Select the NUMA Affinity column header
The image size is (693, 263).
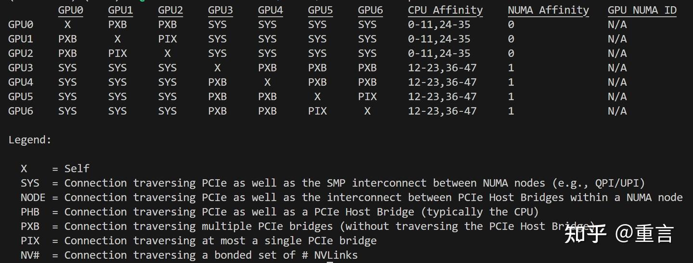point(548,10)
